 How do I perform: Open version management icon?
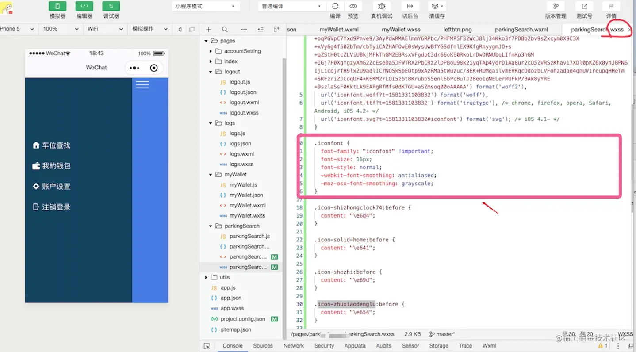click(556, 6)
